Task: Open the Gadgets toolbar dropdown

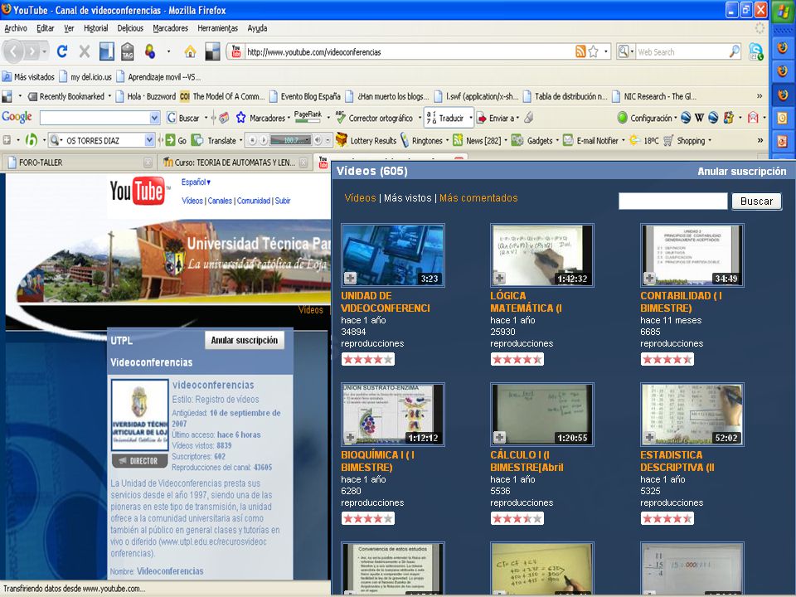Action: click(x=557, y=141)
